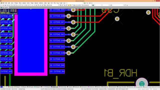The height and width of the screenshot is (90, 160).
Task: Open the DXP system menu
Action: point(3,3)
